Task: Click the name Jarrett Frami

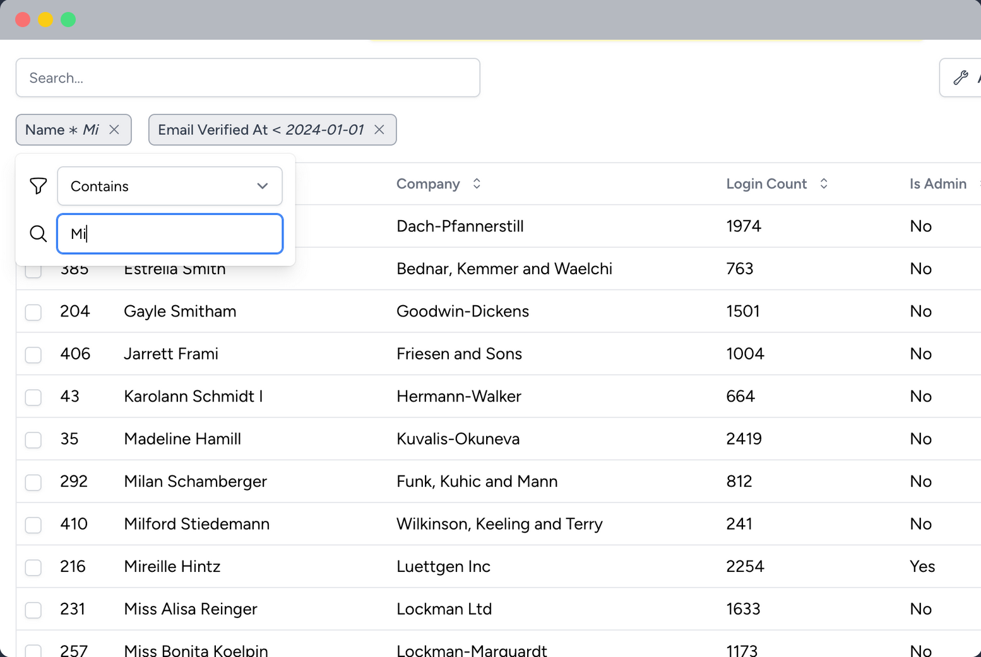Action: point(171,354)
